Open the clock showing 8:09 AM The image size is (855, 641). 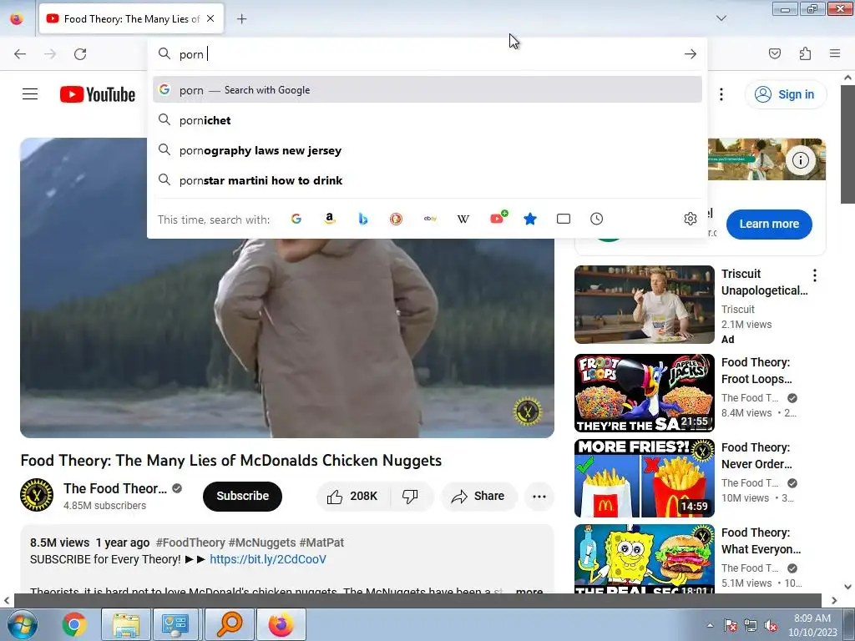[x=812, y=624]
